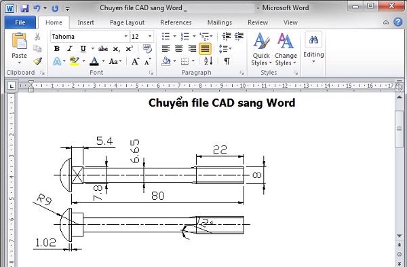Apply strikethrough formatting
The width and height of the screenshot is (407, 267).
pyautogui.click(x=103, y=49)
